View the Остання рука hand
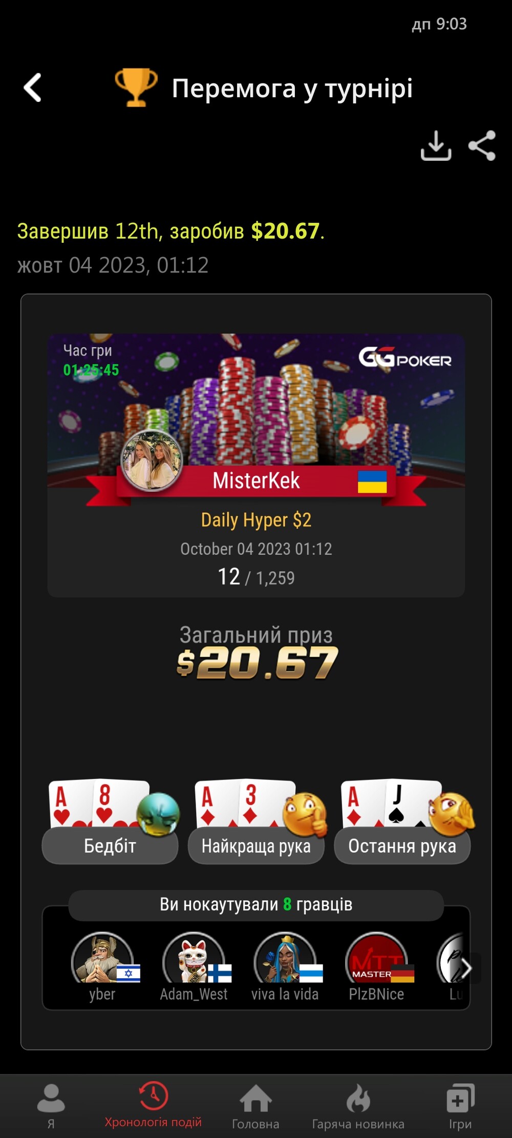Screen dimensions: 512x1138 [x=402, y=821]
